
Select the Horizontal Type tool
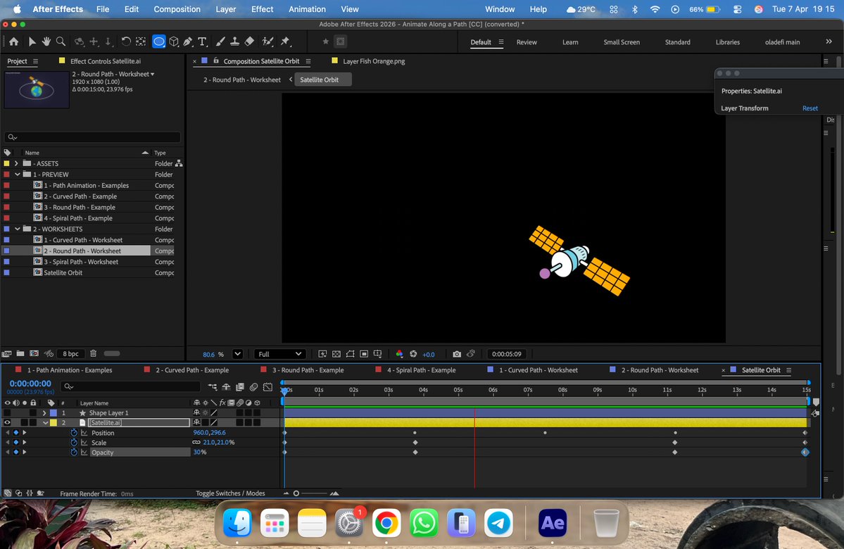pos(203,42)
